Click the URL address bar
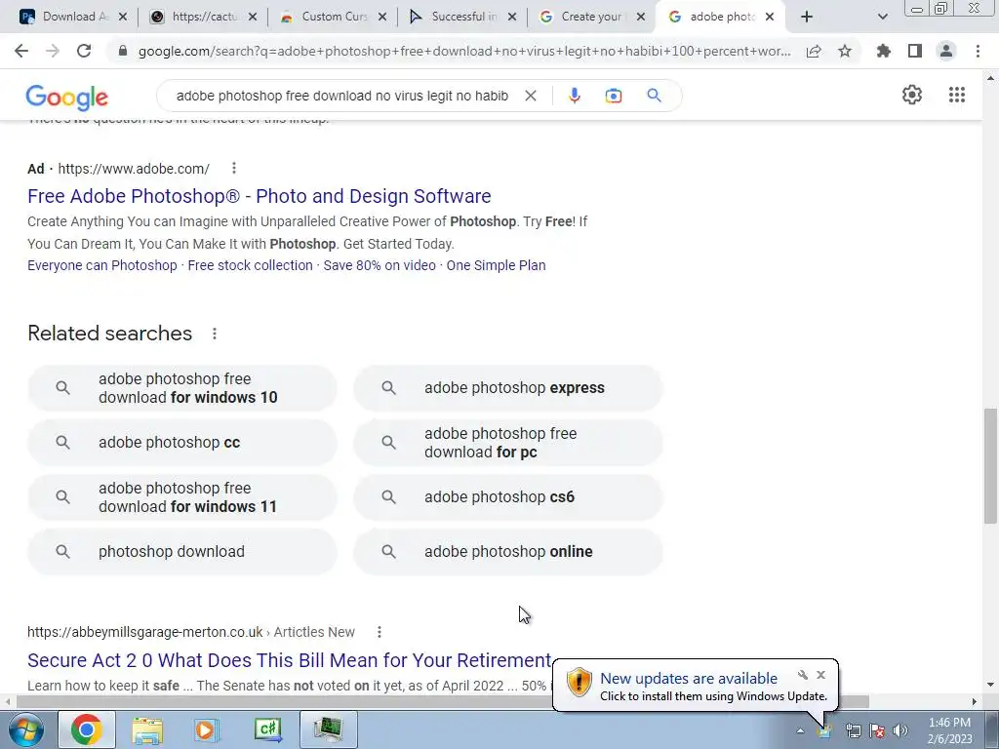 pos(463,51)
